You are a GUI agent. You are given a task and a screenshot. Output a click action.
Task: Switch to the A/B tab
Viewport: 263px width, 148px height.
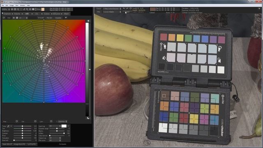[27, 14]
